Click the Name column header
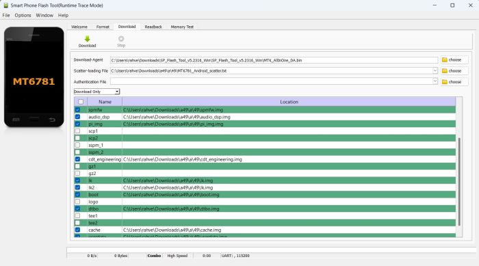Screen dimensions: 479x266 pyautogui.click(x=105, y=102)
